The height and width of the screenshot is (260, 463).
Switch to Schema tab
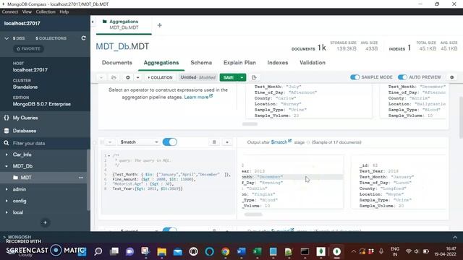[201, 63]
